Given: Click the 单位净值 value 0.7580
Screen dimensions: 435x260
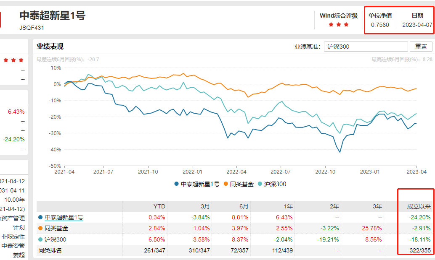Looking at the screenshot, I should (380, 25).
